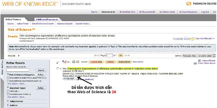Check Engineering Multidisciplinary category
Screen dimensions: 217x108
pos(8,81)
